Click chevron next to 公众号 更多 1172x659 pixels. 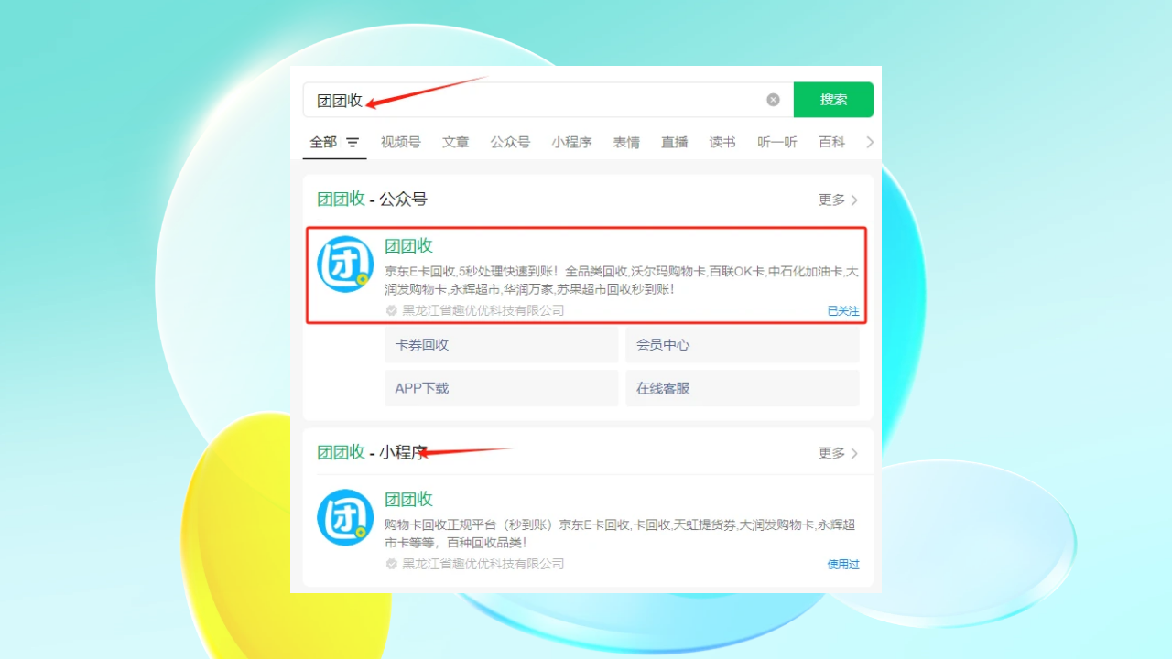[854, 200]
